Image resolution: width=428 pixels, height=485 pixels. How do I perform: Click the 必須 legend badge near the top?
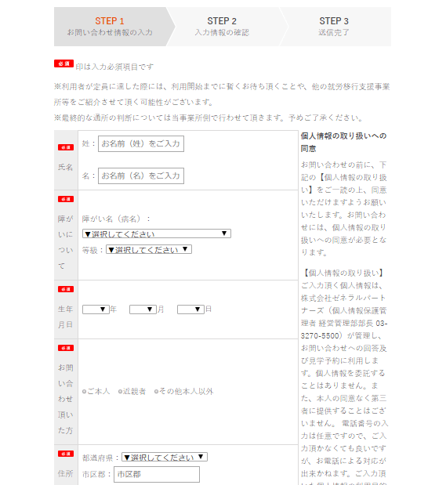click(x=63, y=63)
